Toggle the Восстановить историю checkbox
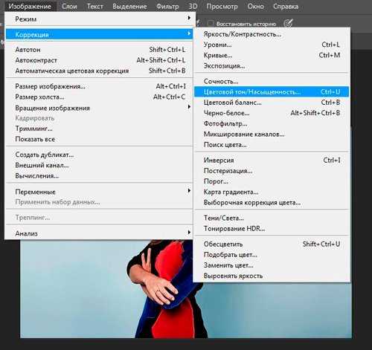372x350 pixels. point(211,24)
